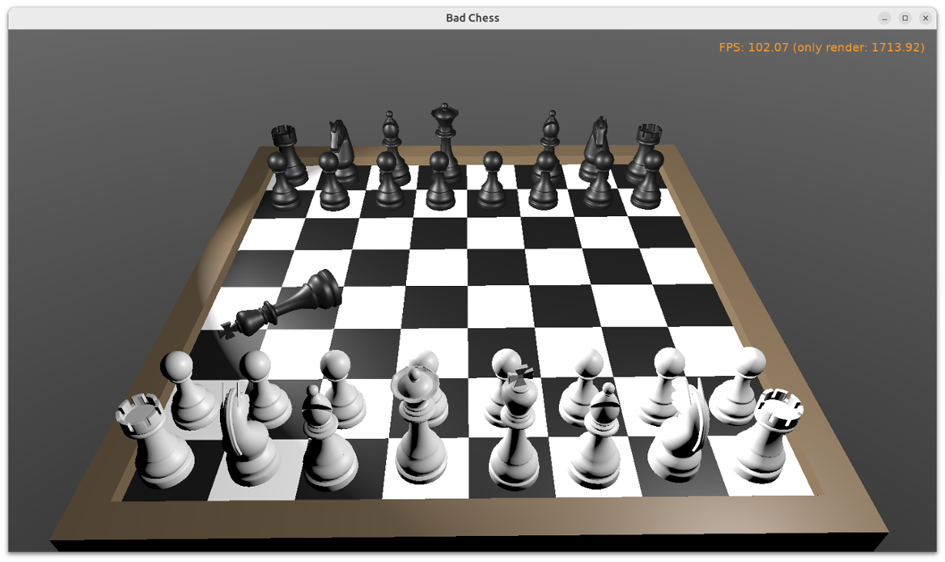Click the orange FPS counter text
The height and width of the screenshot is (562, 945).
point(821,48)
